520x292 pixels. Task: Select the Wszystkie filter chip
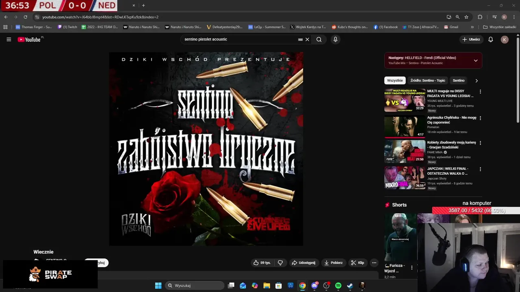(395, 80)
